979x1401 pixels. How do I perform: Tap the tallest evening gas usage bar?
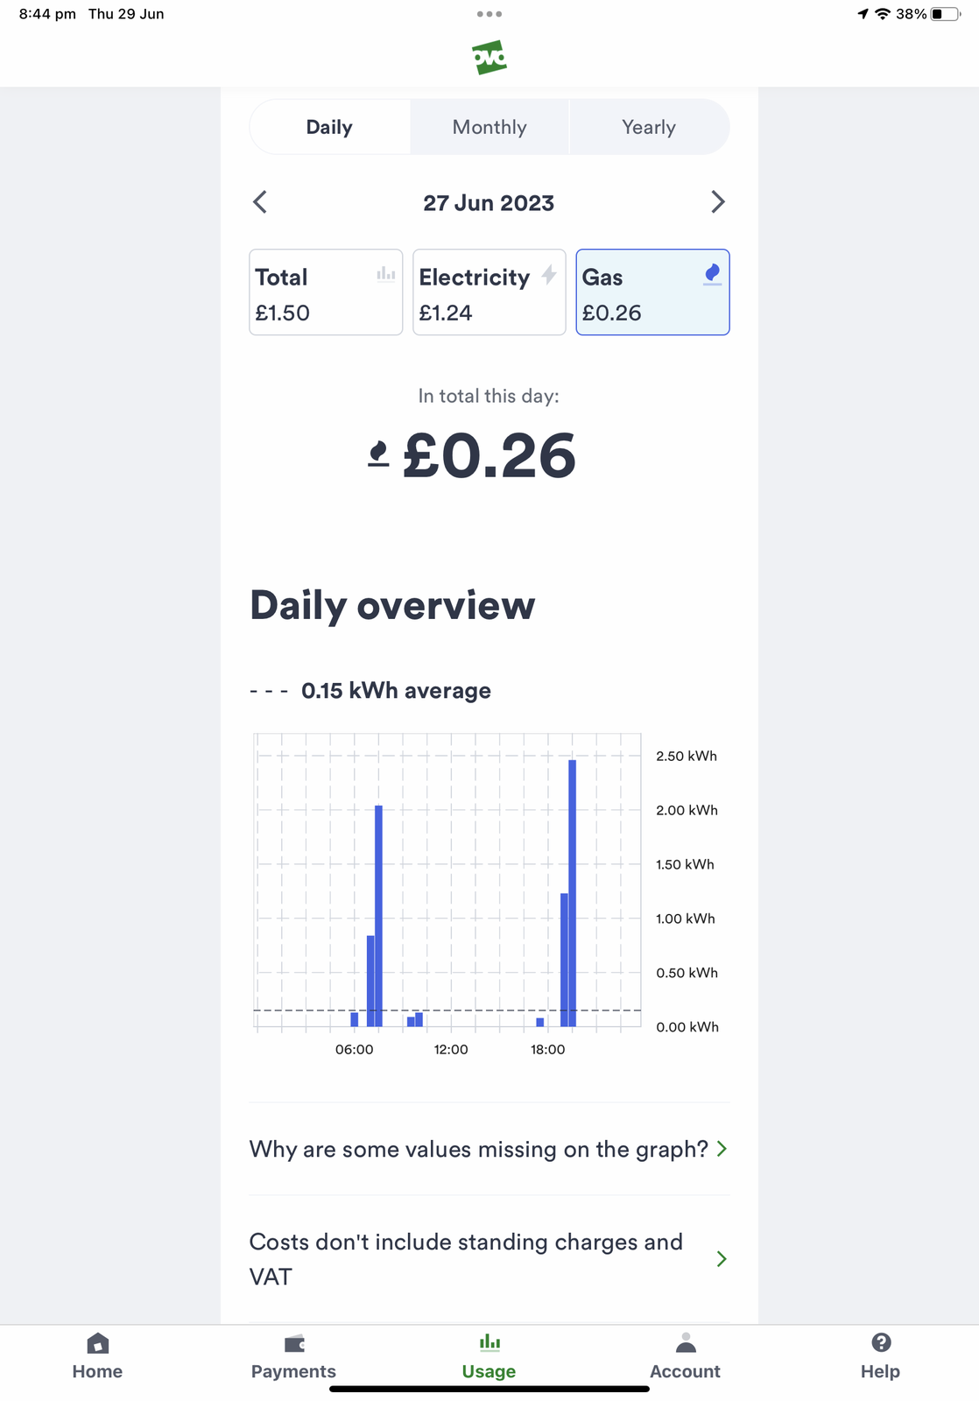click(573, 892)
